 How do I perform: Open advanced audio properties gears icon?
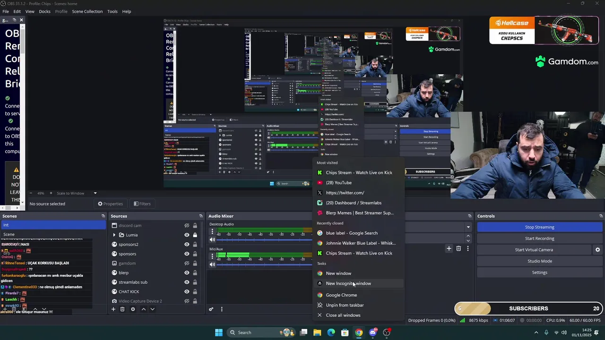coord(211,309)
